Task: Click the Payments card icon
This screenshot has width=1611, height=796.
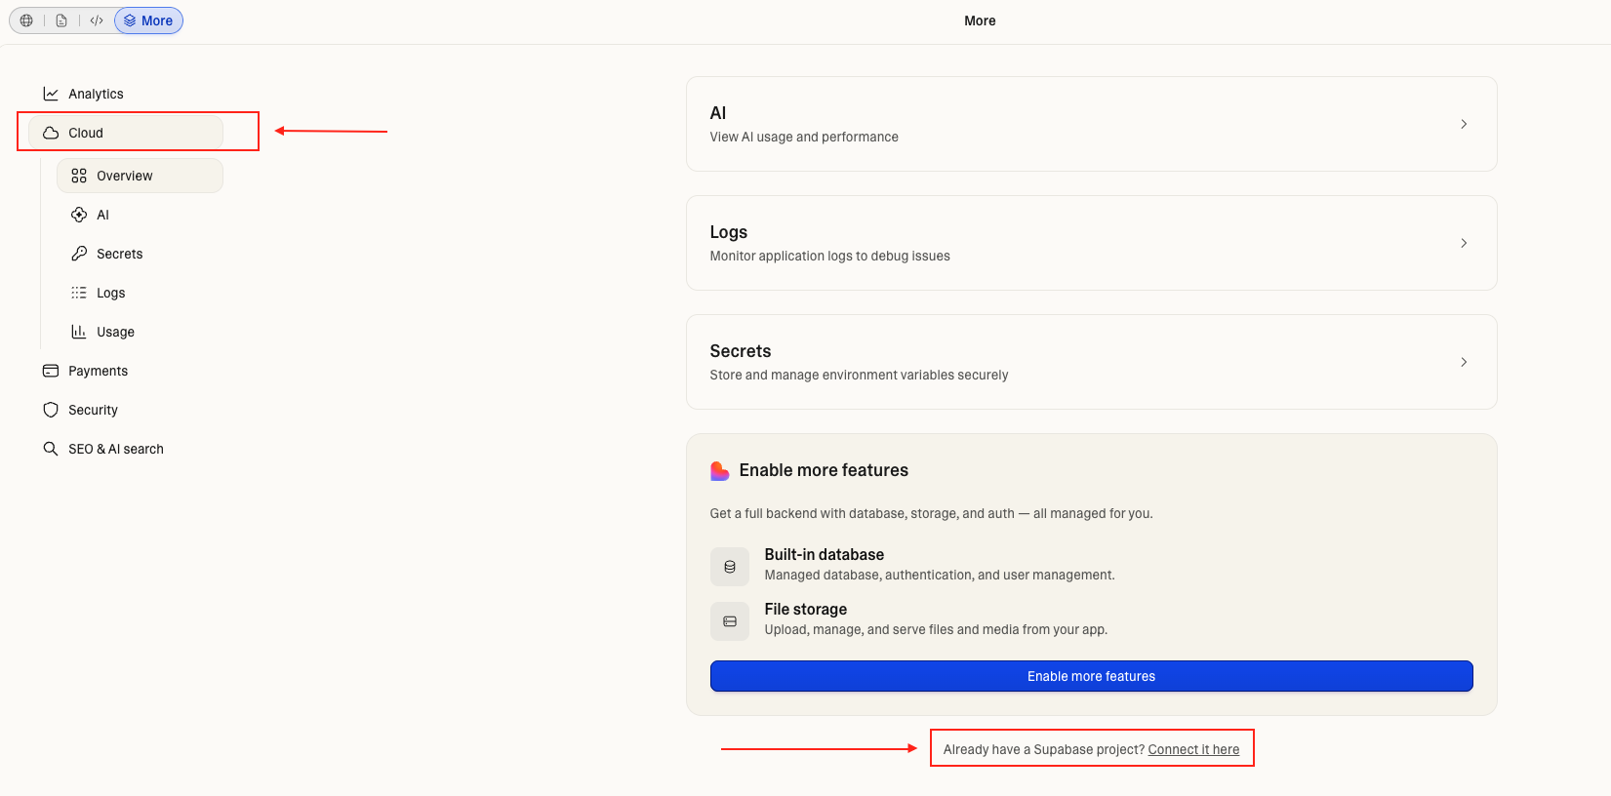Action: [x=51, y=371]
